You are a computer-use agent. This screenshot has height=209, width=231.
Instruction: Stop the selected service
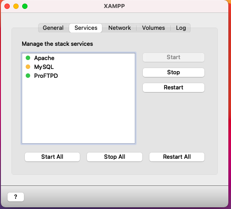(173, 72)
